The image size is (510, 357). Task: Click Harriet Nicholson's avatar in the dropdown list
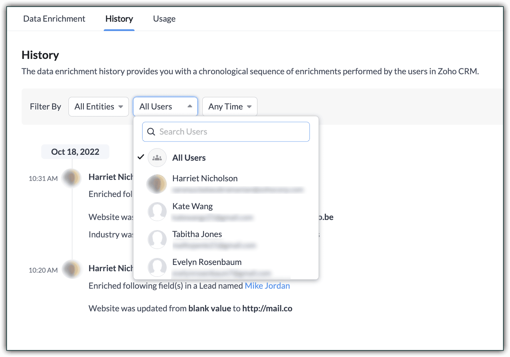[157, 184]
